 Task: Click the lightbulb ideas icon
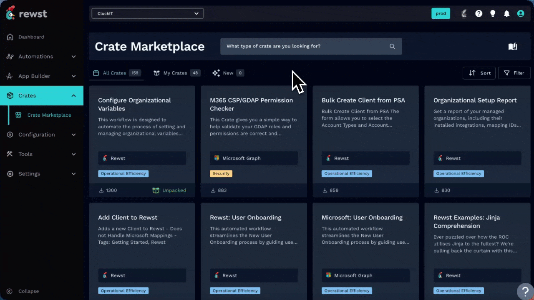point(493,14)
